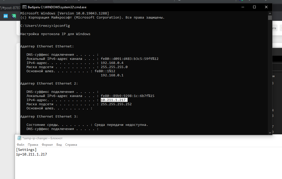Open the Справка menu in Notepad
The image size is (282, 179).
pyautogui.click(x=71, y=145)
